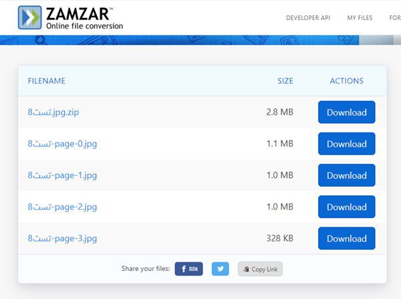Open the 8تست-page-3.jpg filename link
The image size is (401, 299).
(62, 238)
